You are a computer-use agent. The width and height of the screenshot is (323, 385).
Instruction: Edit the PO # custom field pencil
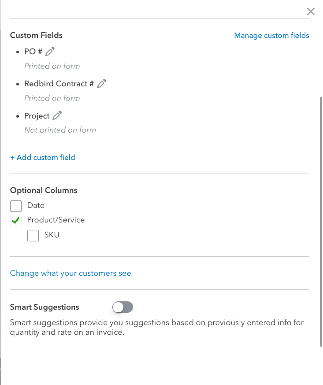tap(50, 52)
